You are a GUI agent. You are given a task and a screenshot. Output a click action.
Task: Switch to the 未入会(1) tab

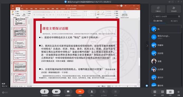(174, 21)
